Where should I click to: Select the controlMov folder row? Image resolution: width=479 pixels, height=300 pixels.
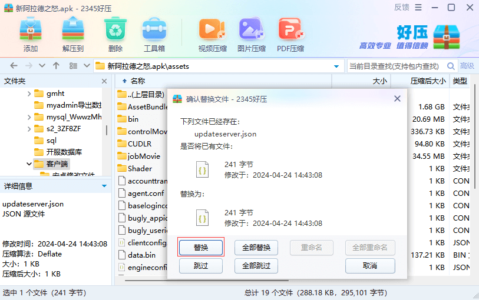click(143, 131)
